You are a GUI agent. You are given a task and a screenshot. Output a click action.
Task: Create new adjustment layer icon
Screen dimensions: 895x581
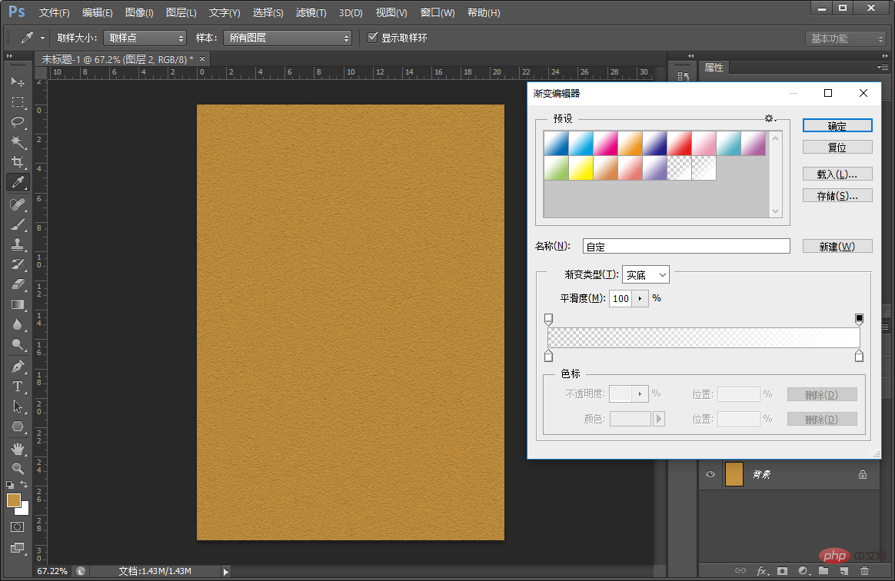point(803,571)
